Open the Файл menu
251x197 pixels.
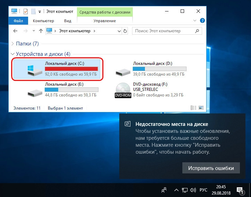(18, 21)
